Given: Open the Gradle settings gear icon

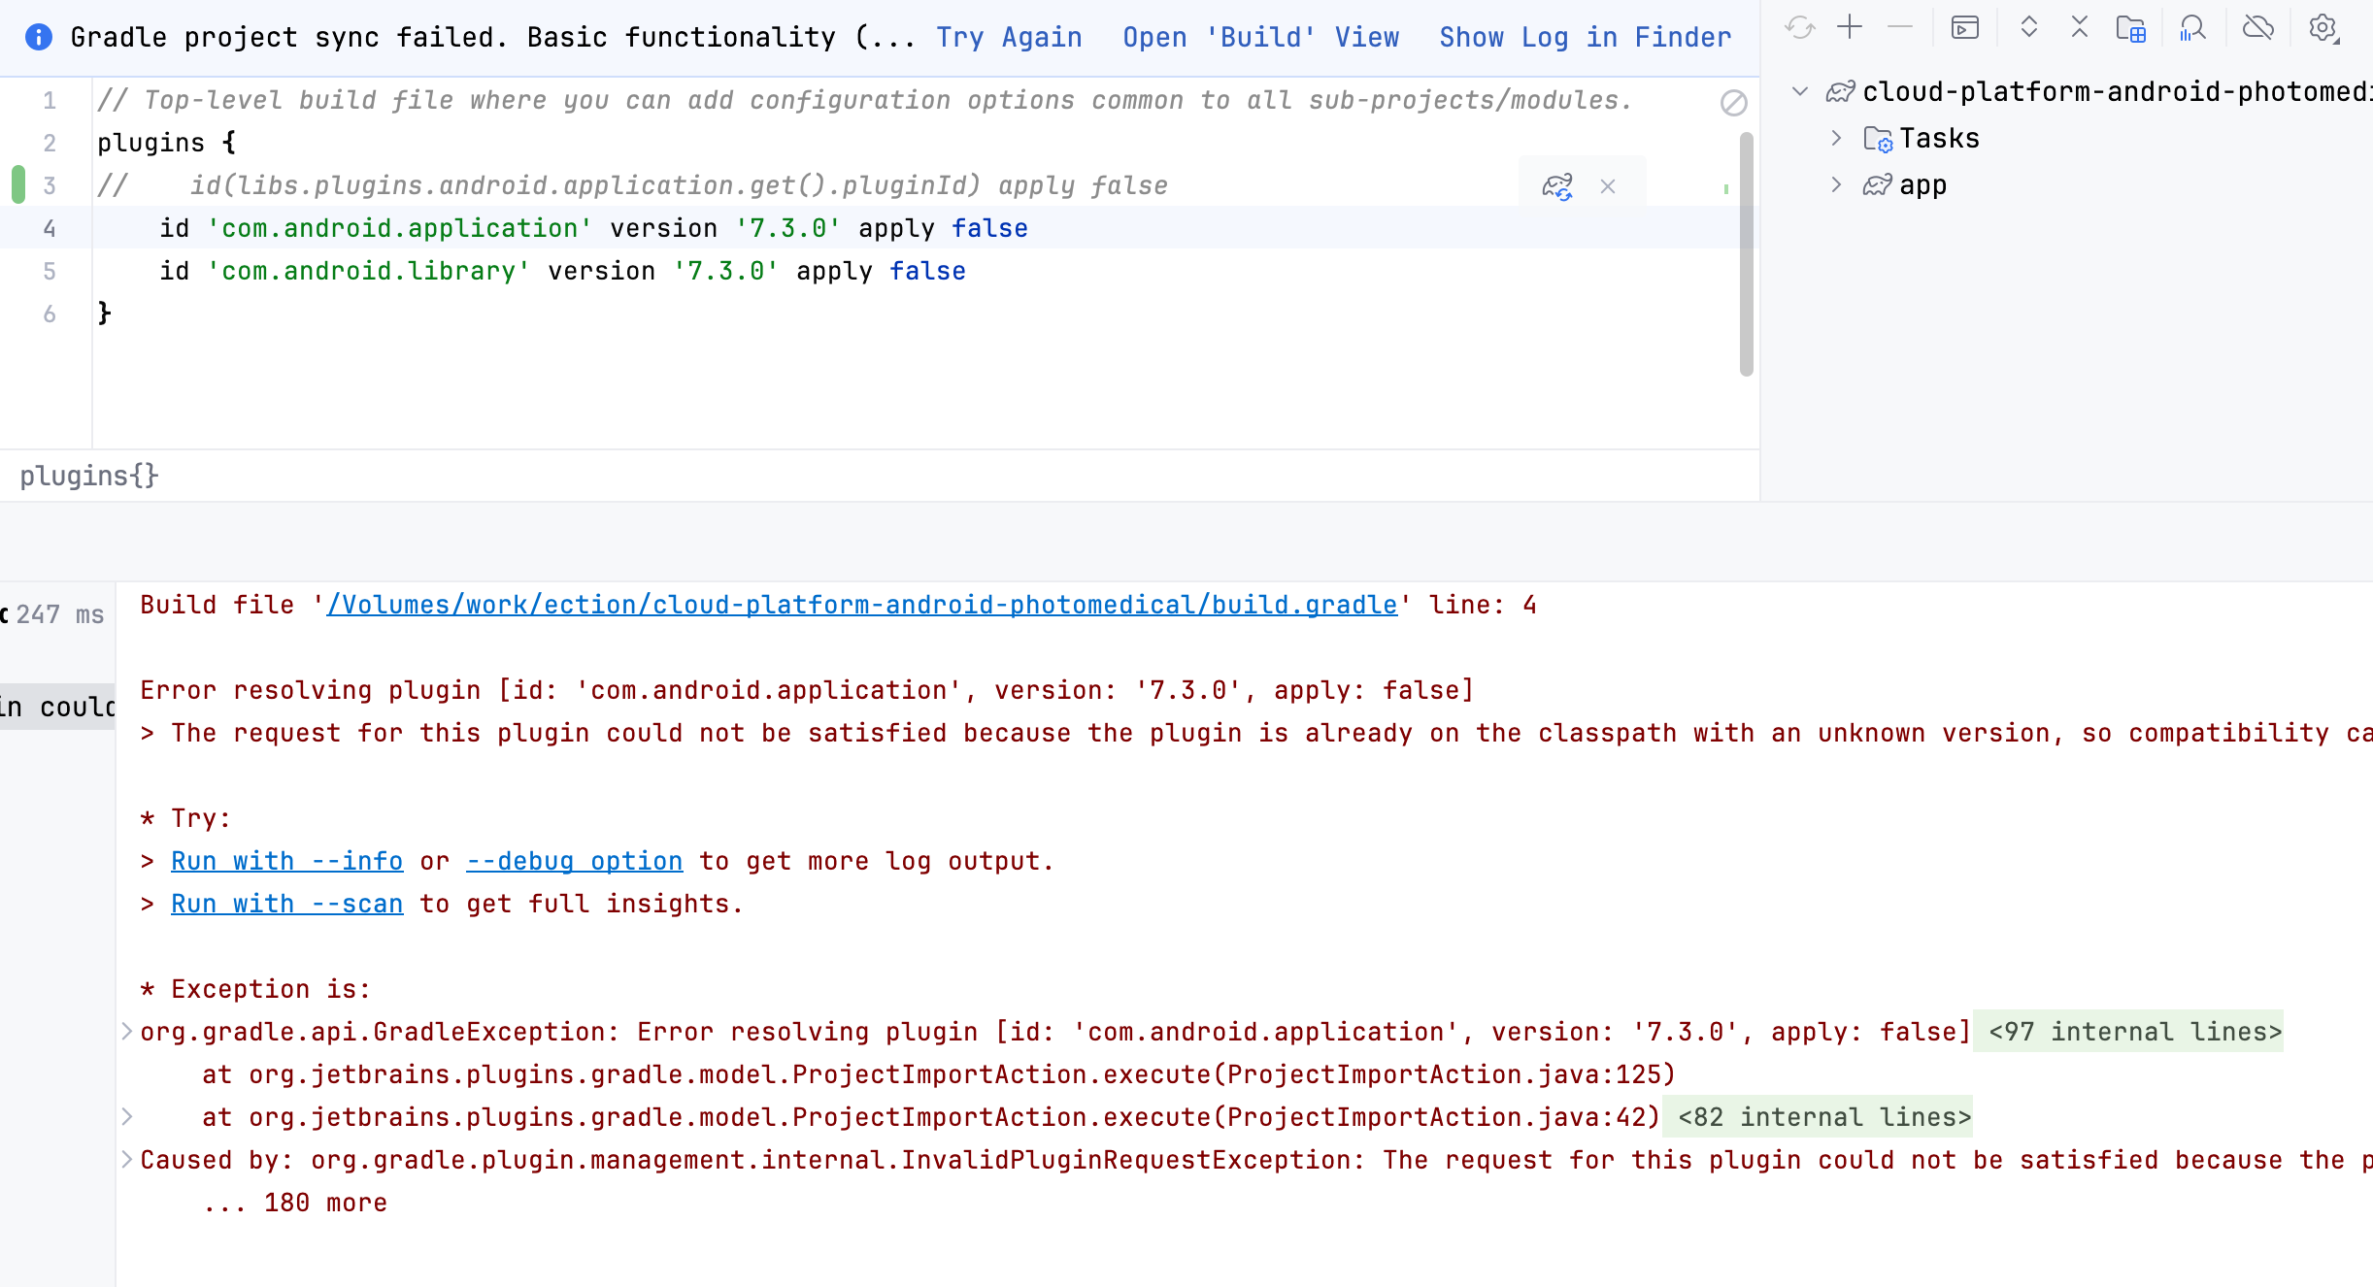Looking at the screenshot, I should [2322, 28].
